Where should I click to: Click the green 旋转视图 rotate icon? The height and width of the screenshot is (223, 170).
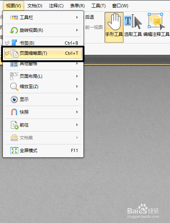[14, 30]
